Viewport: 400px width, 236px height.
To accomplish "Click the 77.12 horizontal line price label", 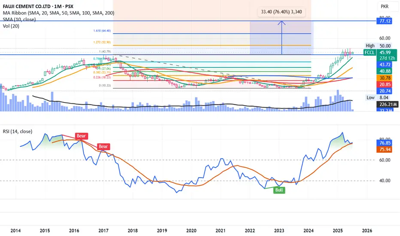I will (385, 21).
